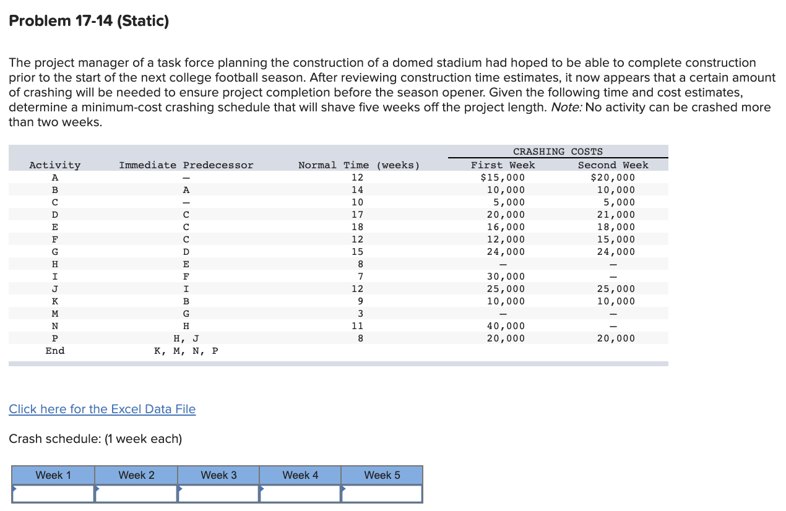Select the Week 1 header cell

tap(53, 474)
